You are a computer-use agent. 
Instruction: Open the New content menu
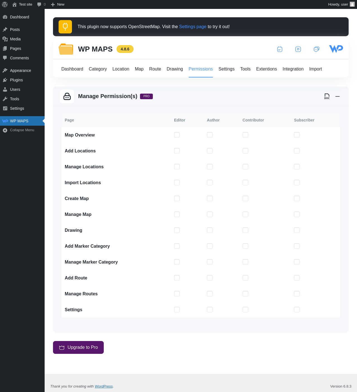[58, 4]
